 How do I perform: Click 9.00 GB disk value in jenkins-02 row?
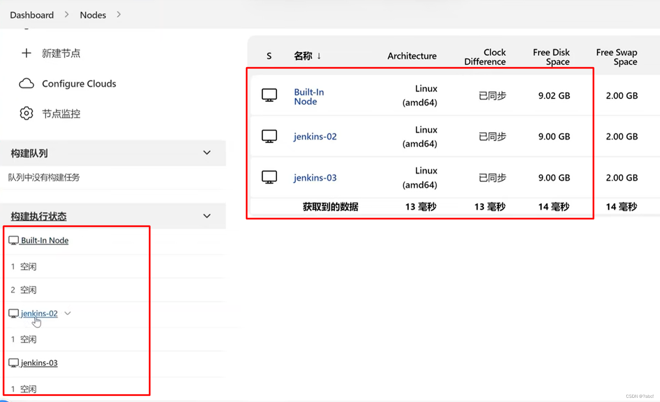(x=554, y=137)
